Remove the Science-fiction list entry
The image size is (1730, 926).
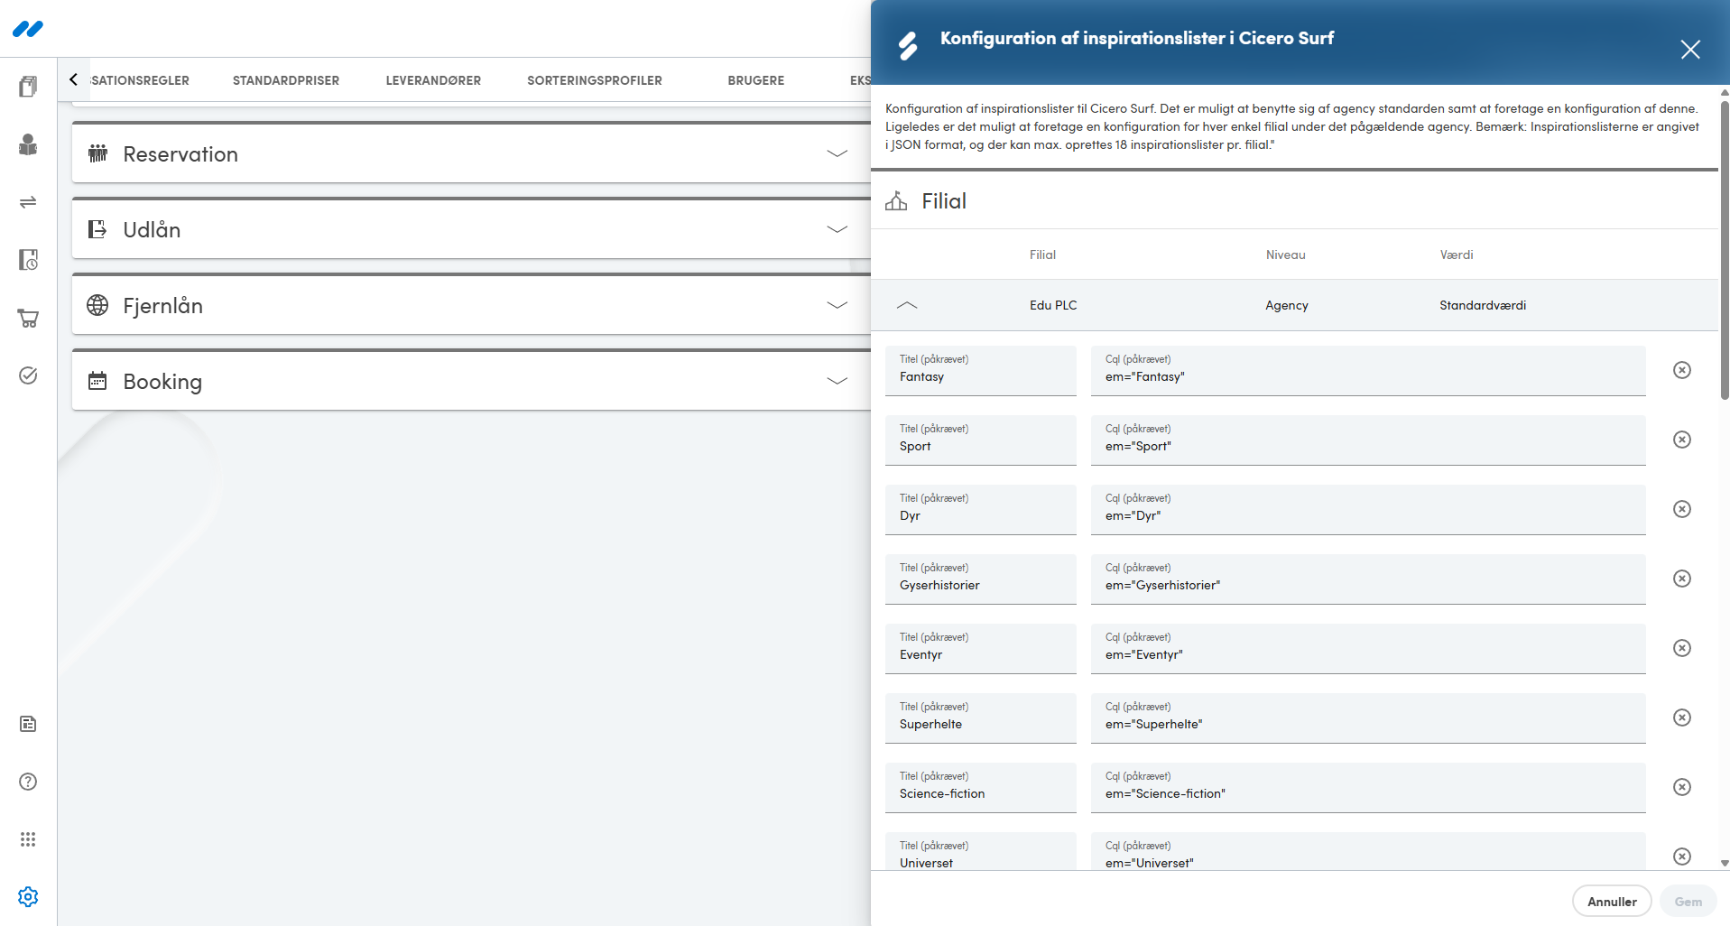tap(1682, 787)
